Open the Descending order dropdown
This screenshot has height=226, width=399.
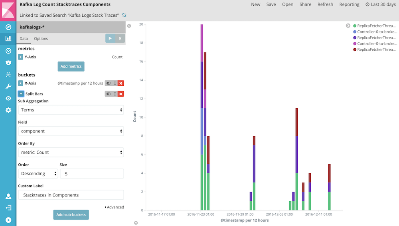point(38,174)
